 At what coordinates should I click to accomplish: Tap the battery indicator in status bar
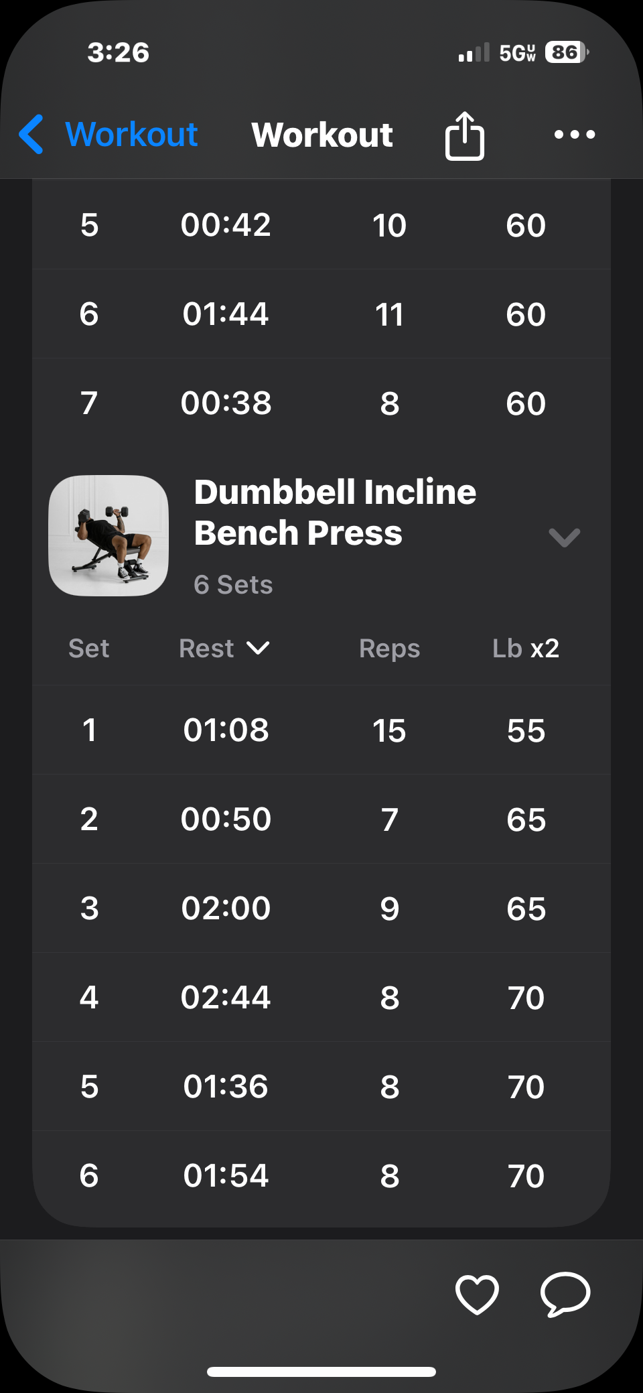click(x=566, y=52)
